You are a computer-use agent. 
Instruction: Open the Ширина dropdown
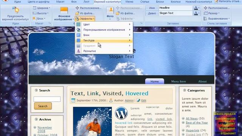(42, 8)
